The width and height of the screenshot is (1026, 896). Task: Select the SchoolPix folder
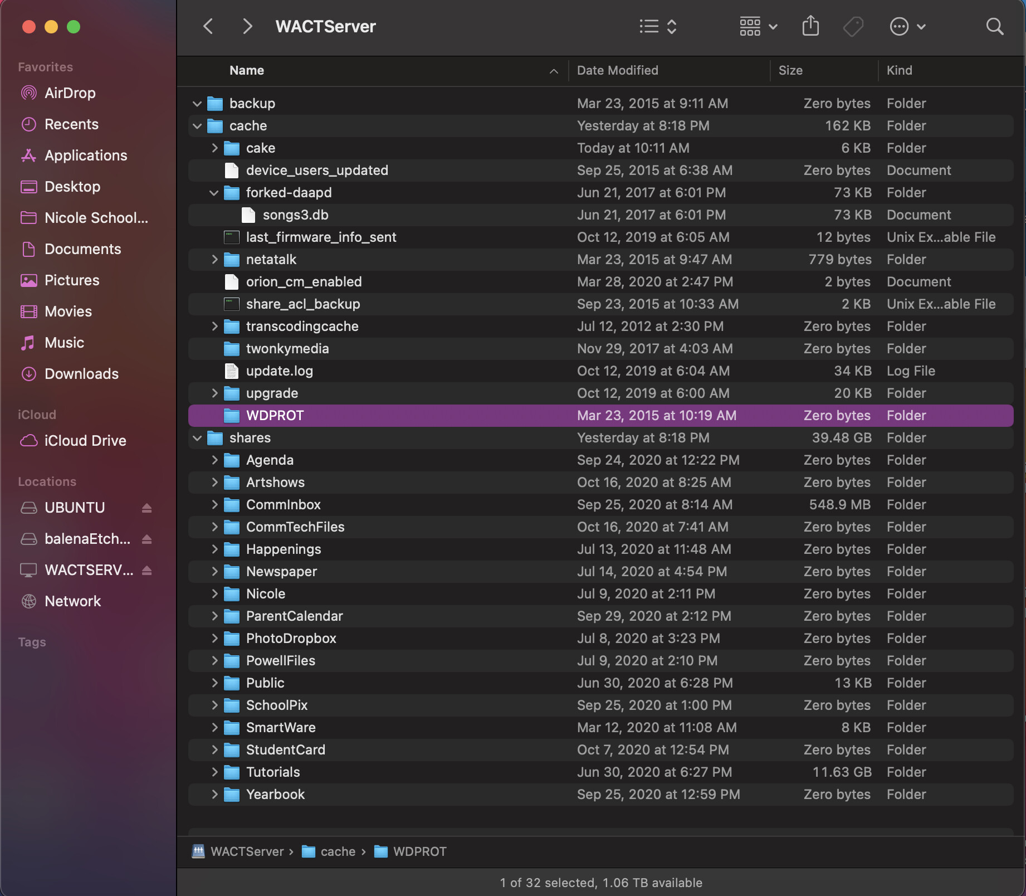coord(600,705)
